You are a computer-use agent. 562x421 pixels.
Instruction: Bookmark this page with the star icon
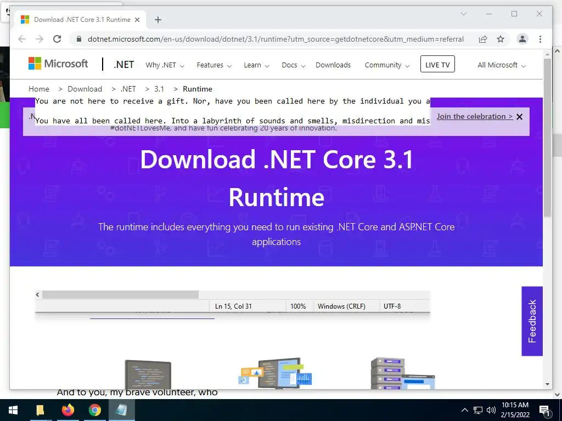point(501,39)
